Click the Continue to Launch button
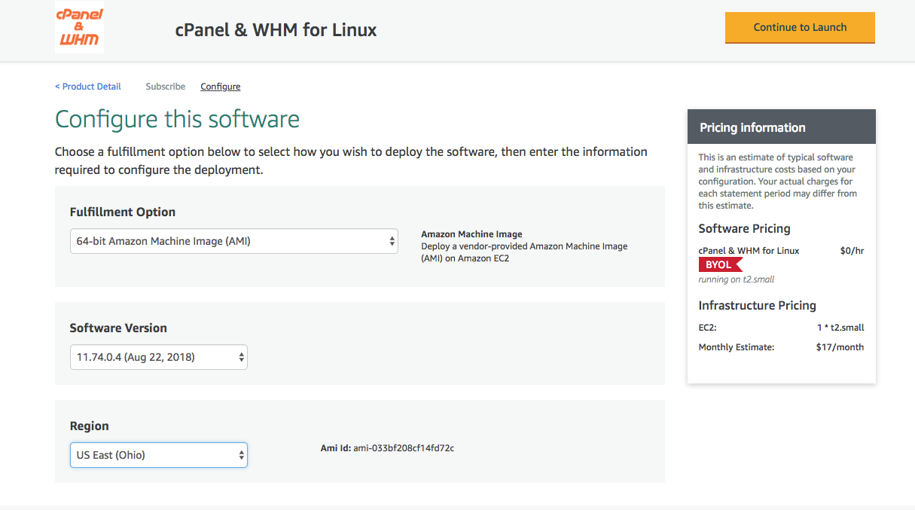Screen dimensions: 915x510 (x=800, y=27)
